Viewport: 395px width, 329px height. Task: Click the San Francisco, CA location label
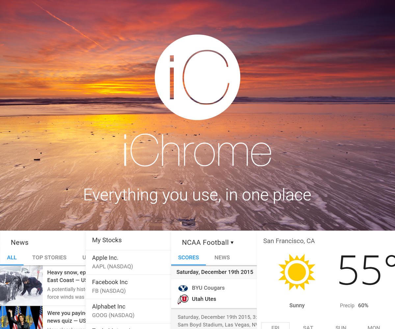click(x=289, y=241)
